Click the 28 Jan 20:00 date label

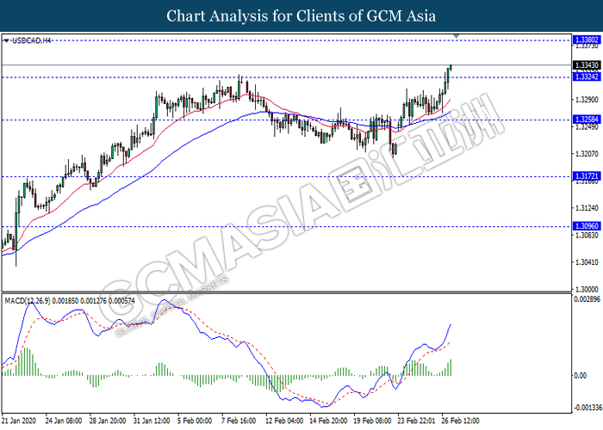(x=108, y=421)
